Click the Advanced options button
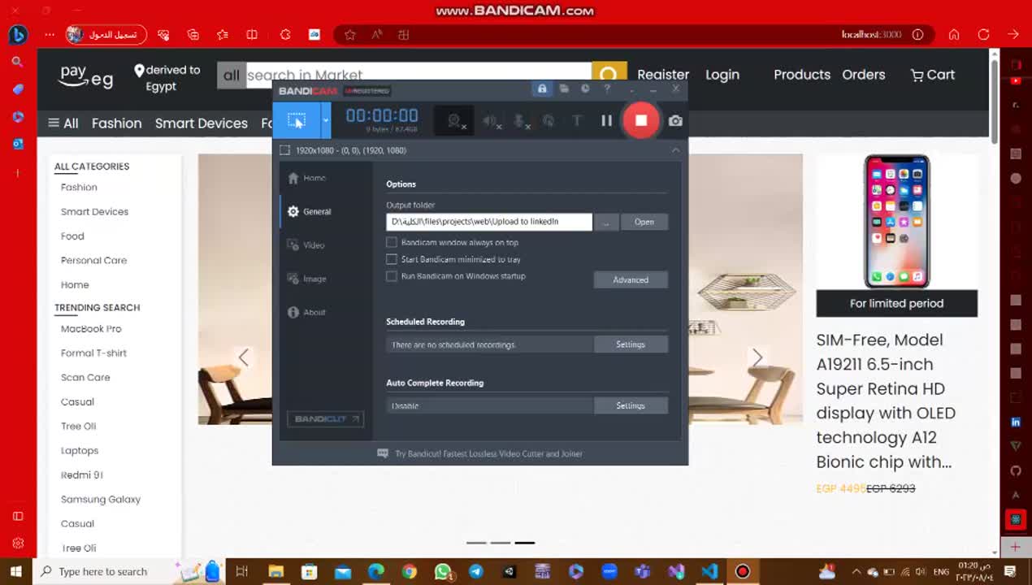Image resolution: width=1032 pixels, height=585 pixels. tap(631, 279)
